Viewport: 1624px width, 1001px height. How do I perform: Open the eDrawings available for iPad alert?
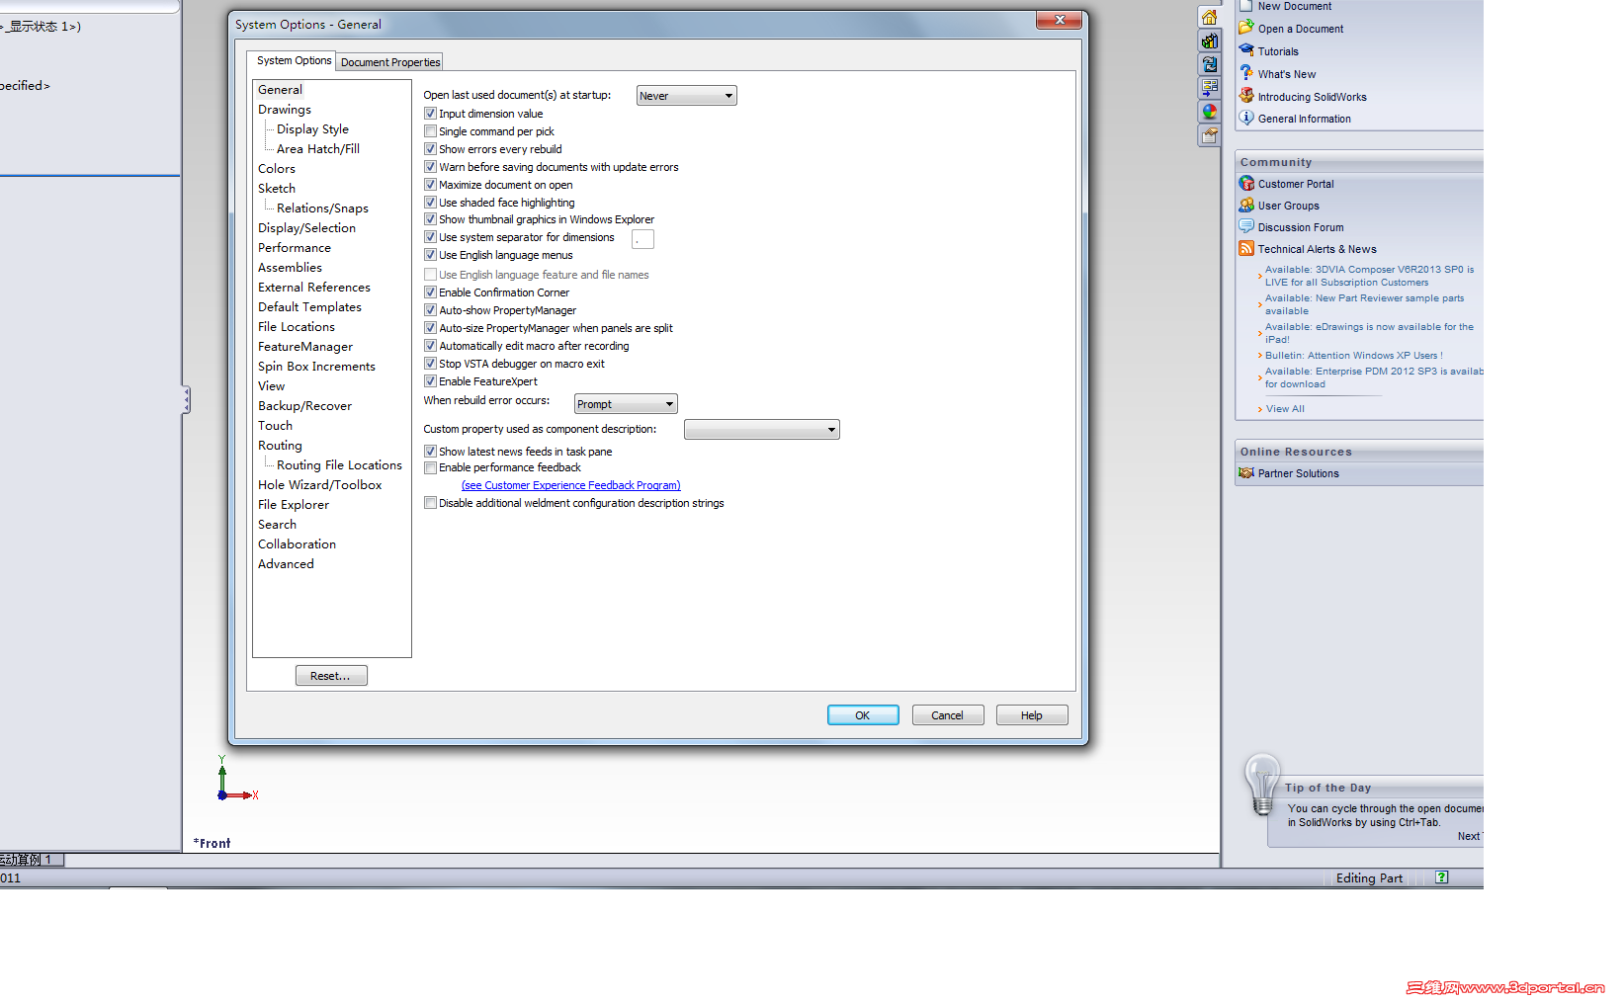click(x=1369, y=333)
